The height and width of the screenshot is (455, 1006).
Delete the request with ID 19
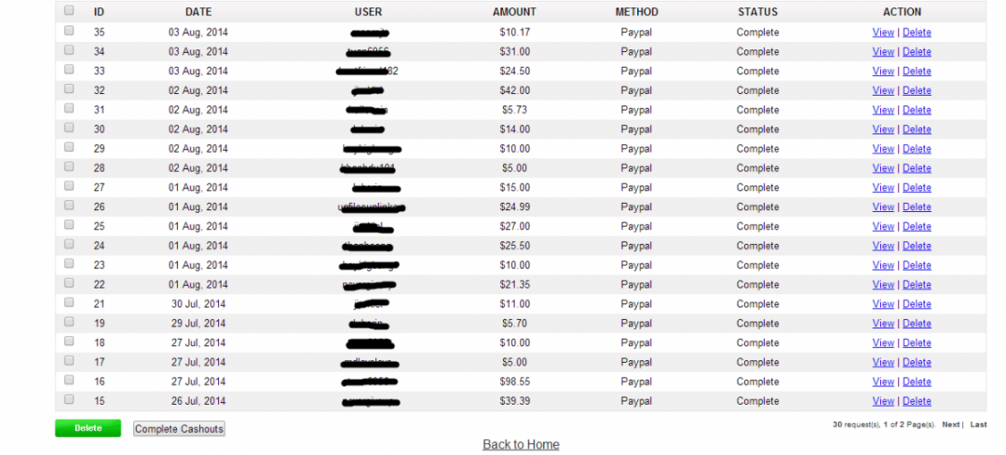[x=917, y=324]
